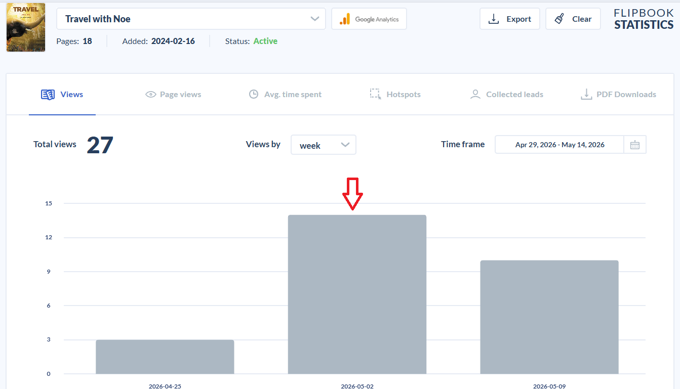The image size is (680, 389).
Task: Click the broom icon in Clear button
Action: (559, 19)
